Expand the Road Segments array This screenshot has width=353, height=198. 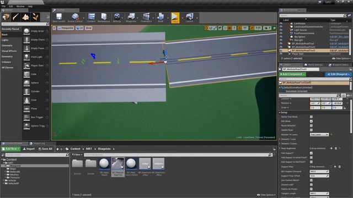pos(280,148)
